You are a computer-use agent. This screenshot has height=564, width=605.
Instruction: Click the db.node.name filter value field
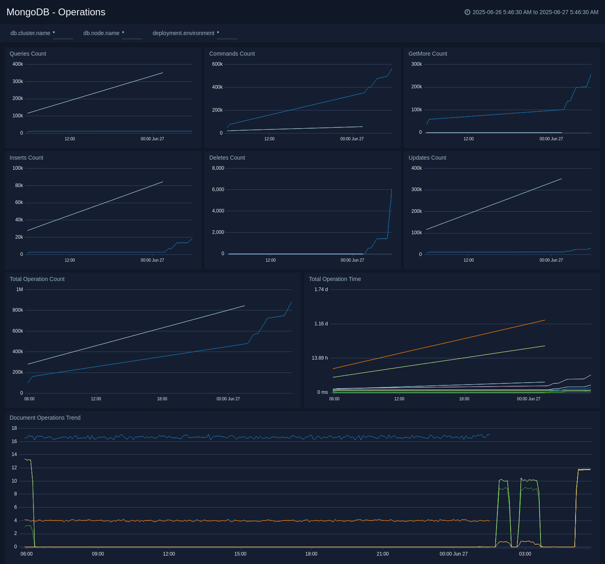pos(132,33)
